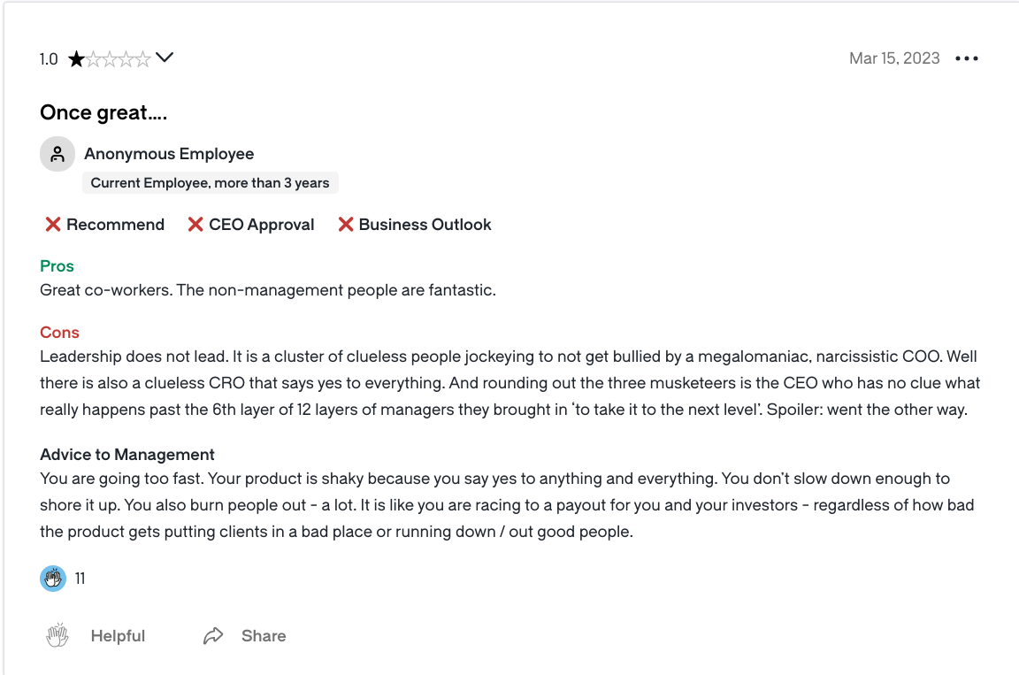Click the filled black rating star
Image resolution: width=1019 pixels, height=675 pixels.
(x=76, y=59)
